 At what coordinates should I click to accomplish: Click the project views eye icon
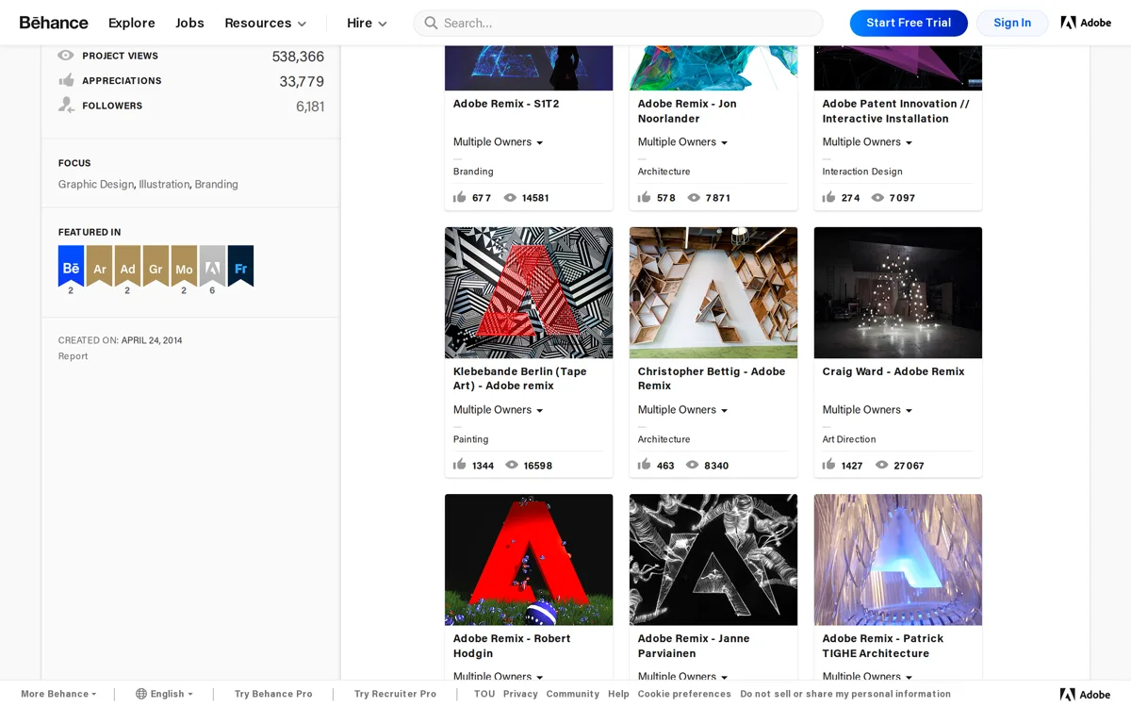tap(66, 56)
